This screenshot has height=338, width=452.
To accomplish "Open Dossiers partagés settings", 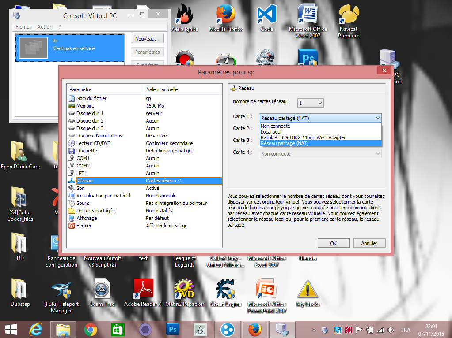I will coord(144,211).
